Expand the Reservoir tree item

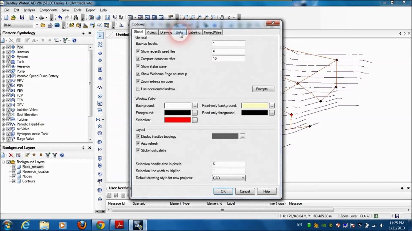click(4, 66)
